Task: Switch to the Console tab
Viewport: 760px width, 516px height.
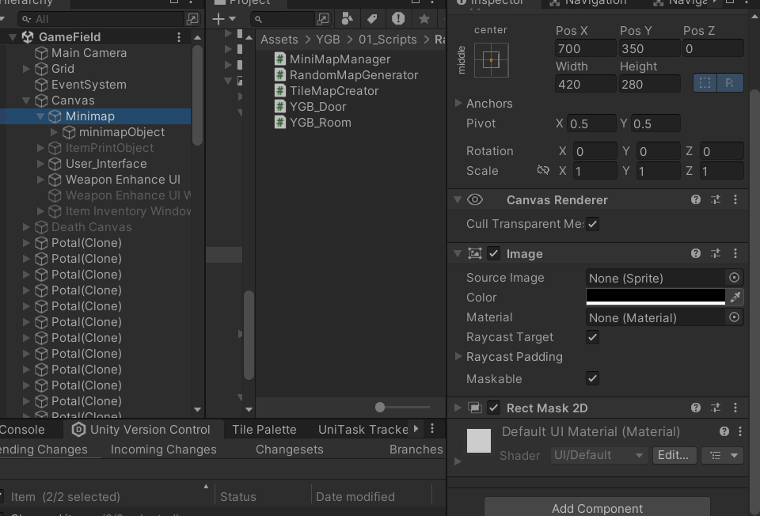Action: point(22,430)
